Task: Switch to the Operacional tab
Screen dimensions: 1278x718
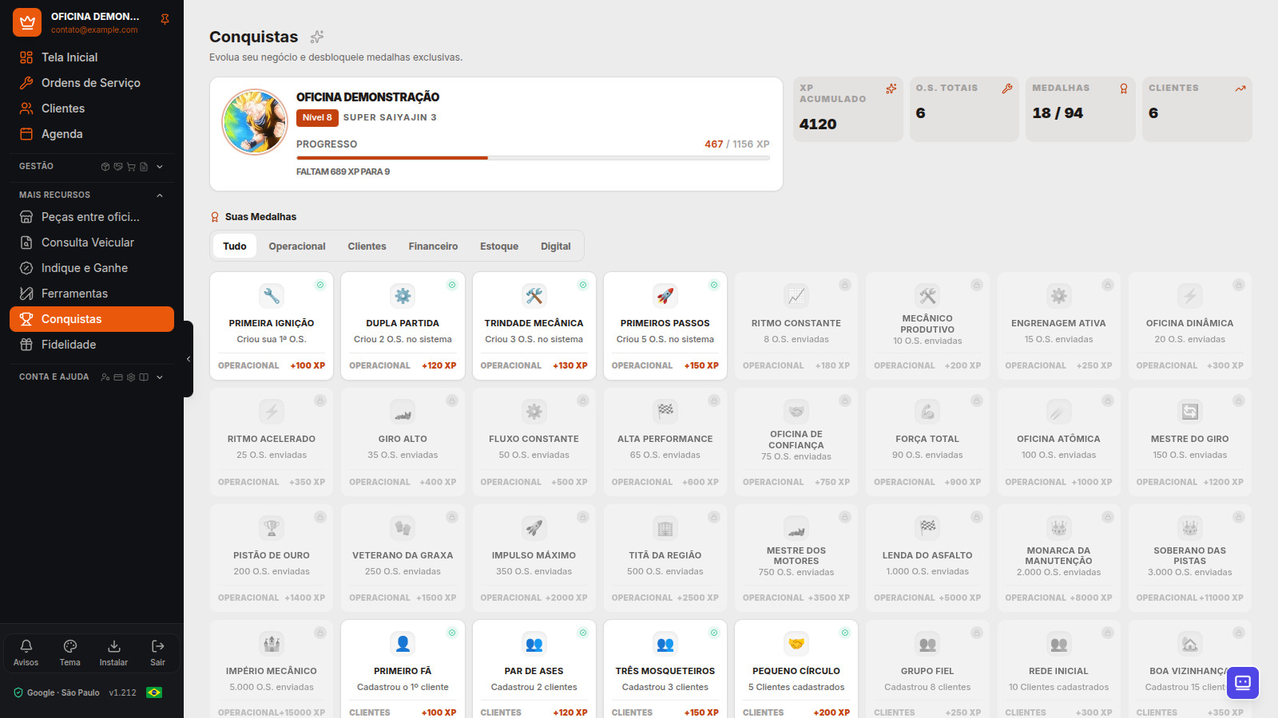Action: tap(297, 247)
